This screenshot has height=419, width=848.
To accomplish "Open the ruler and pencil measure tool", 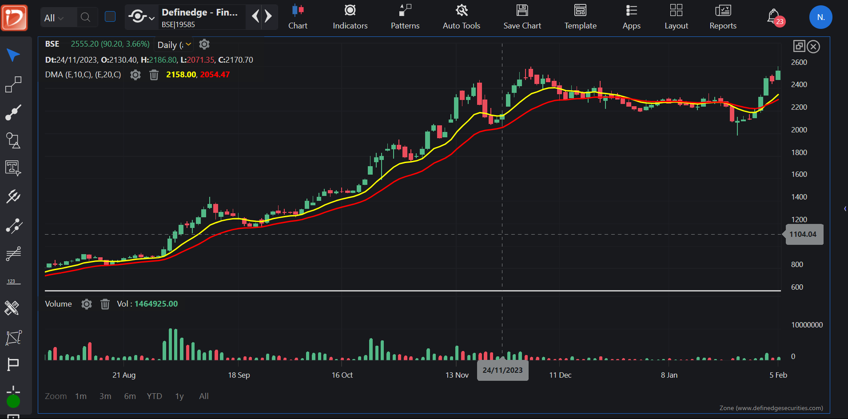I will [12, 308].
